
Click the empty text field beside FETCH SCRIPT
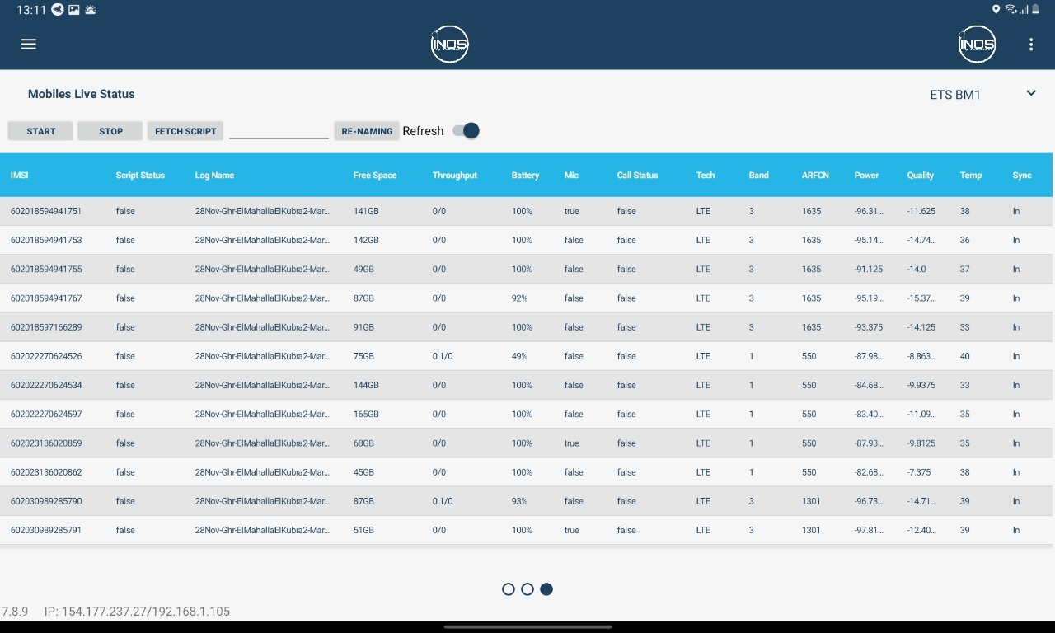click(x=278, y=130)
